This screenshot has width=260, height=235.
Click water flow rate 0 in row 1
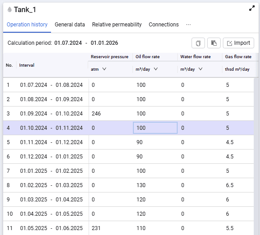point(183,85)
